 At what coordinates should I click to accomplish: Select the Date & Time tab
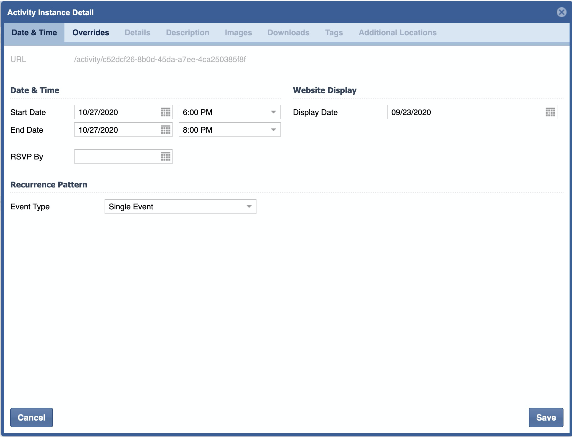(x=34, y=33)
